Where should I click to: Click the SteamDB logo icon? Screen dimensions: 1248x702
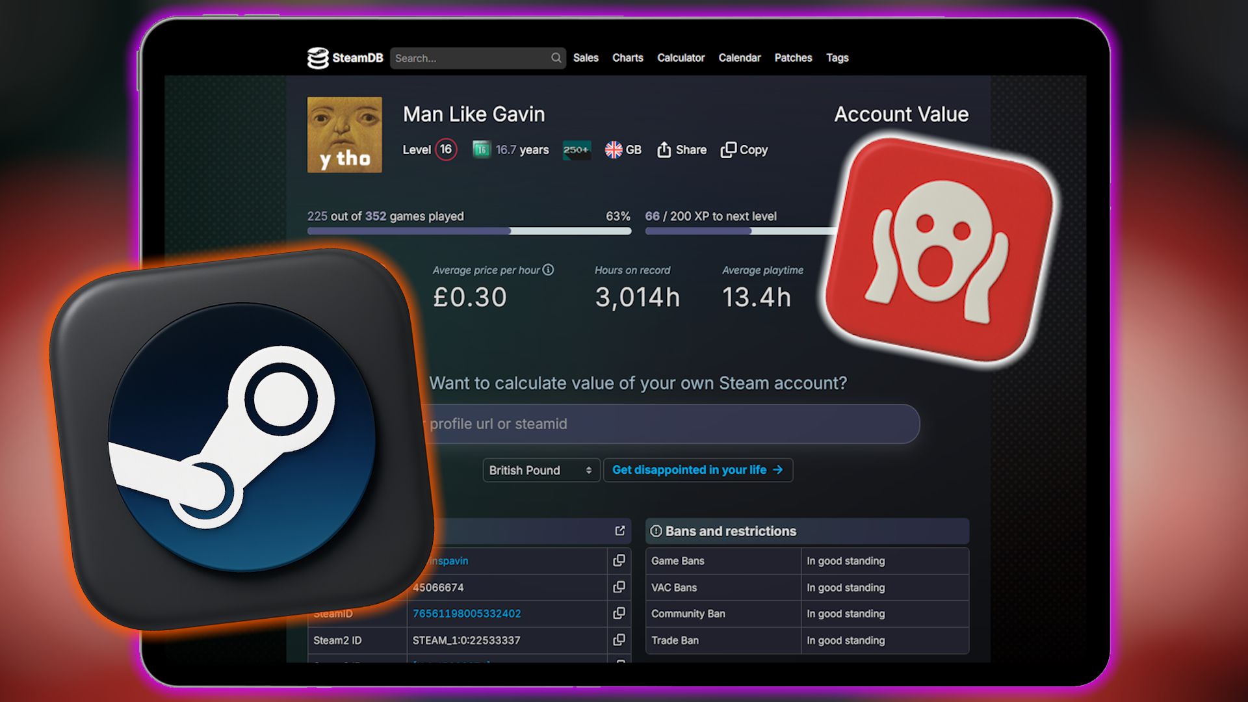[318, 58]
